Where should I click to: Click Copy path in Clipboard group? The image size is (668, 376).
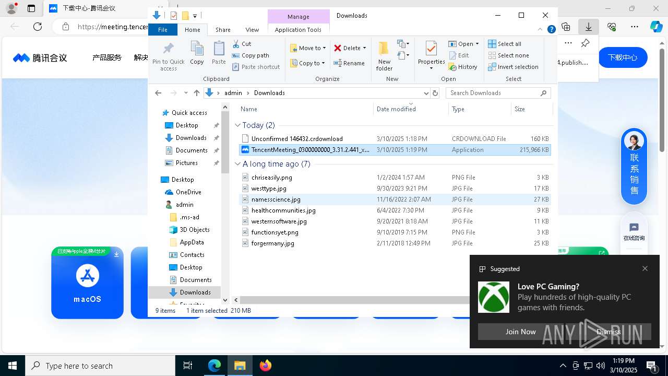[250, 55]
